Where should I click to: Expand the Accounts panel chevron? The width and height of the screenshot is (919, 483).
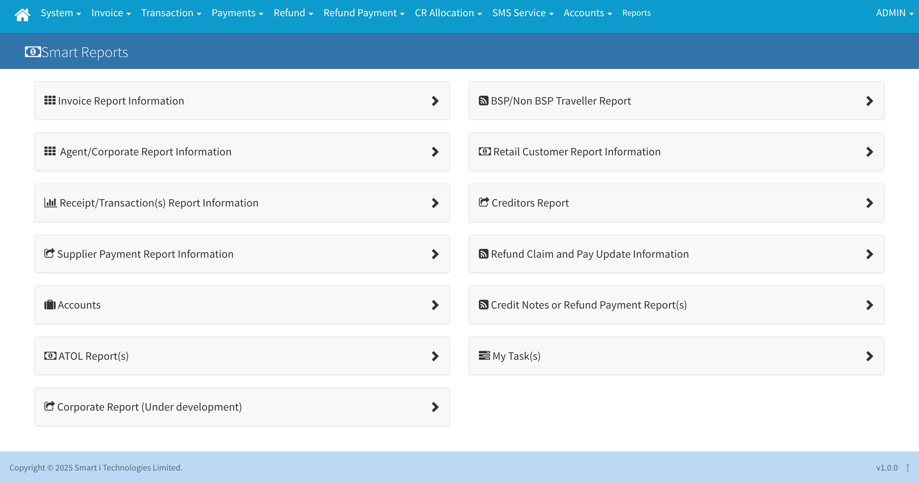click(435, 305)
